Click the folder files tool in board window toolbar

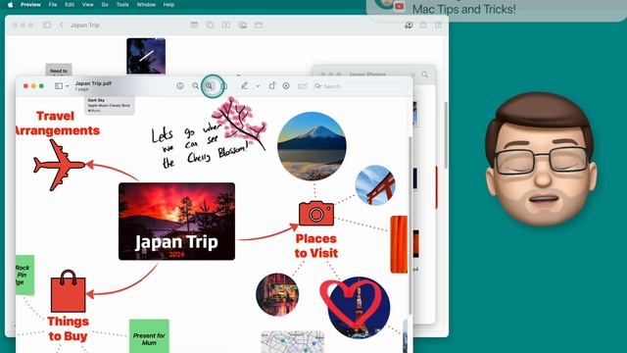259,25
